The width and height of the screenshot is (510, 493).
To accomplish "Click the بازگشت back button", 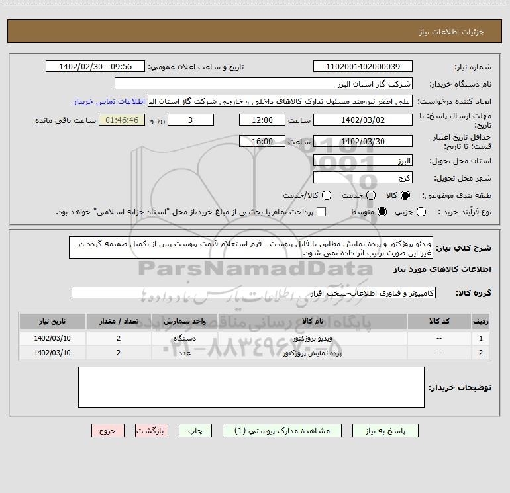I will (x=152, y=431).
